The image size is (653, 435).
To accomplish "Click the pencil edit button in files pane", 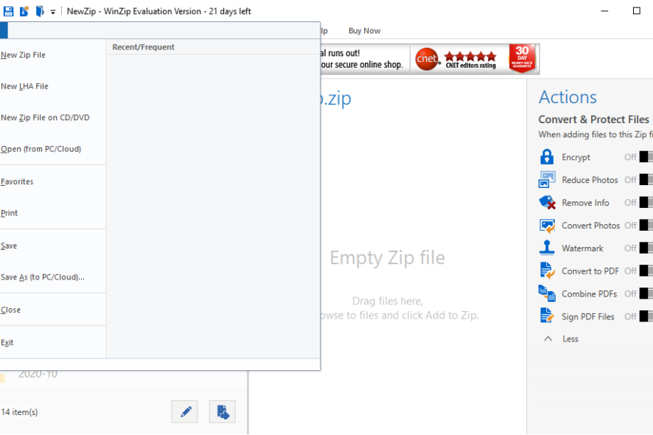I will (x=184, y=411).
